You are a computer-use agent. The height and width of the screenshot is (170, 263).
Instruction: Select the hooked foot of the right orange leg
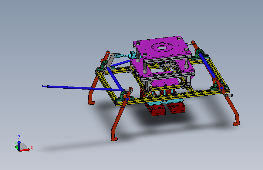[236, 123]
